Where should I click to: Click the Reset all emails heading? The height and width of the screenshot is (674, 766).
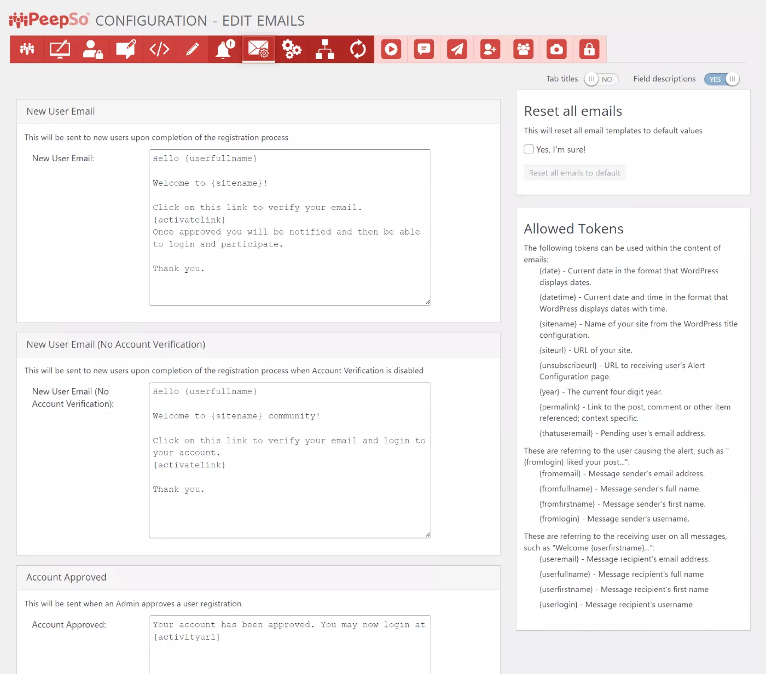point(573,111)
